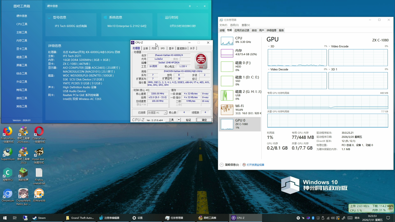Switch to 基准跑分 tab in CPU-Z
Viewport: 395px width, 222px height.
coord(182,49)
